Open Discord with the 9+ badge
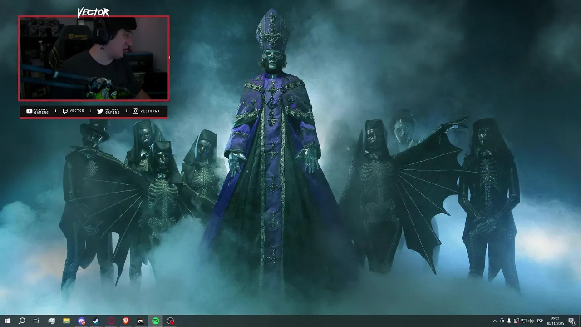This screenshot has height=327, width=581. [81, 321]
